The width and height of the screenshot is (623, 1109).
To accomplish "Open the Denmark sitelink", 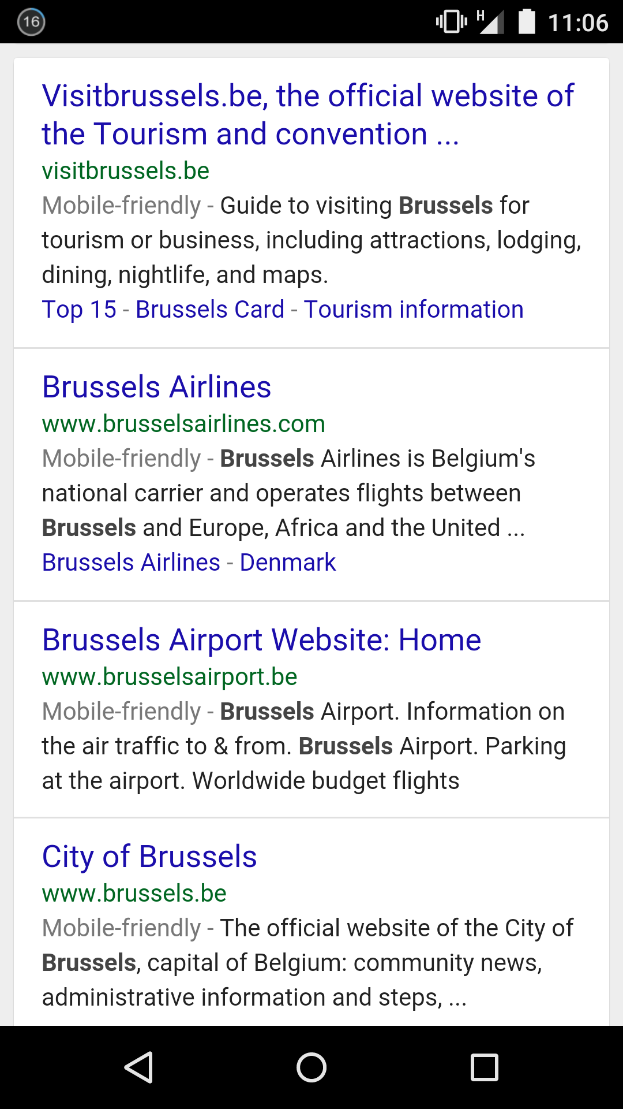I will click(288, 563).
